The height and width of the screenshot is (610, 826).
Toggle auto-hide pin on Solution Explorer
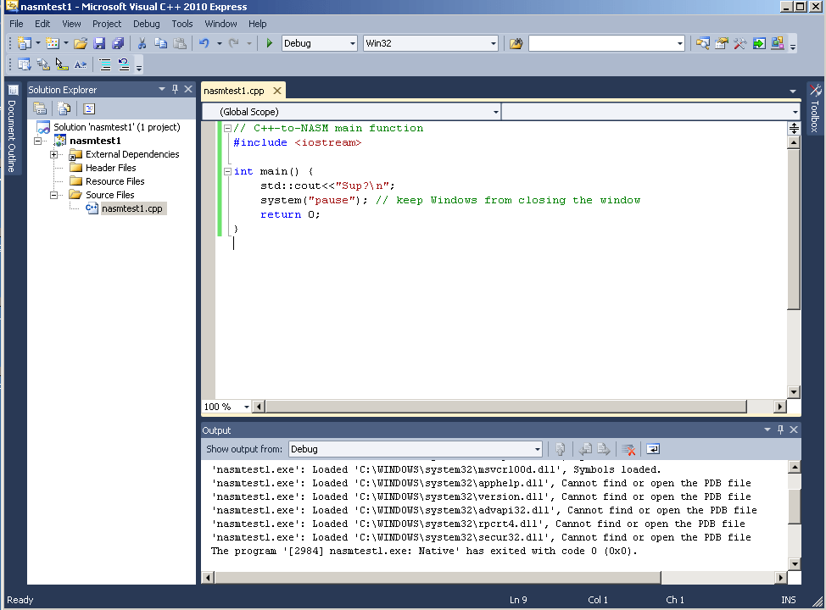pyautogui.click(x=175, y=88)
